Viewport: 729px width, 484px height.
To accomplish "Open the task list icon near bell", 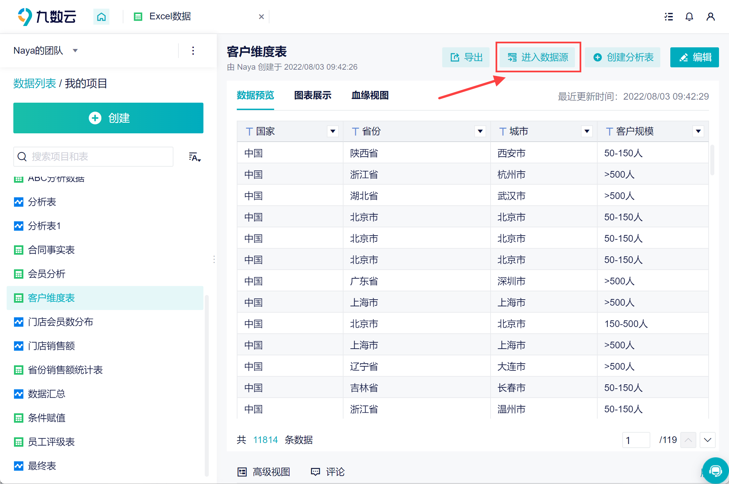I will point(668,17).
